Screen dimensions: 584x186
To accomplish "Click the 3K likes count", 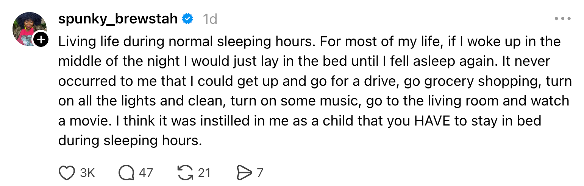I will coord(87,173).
